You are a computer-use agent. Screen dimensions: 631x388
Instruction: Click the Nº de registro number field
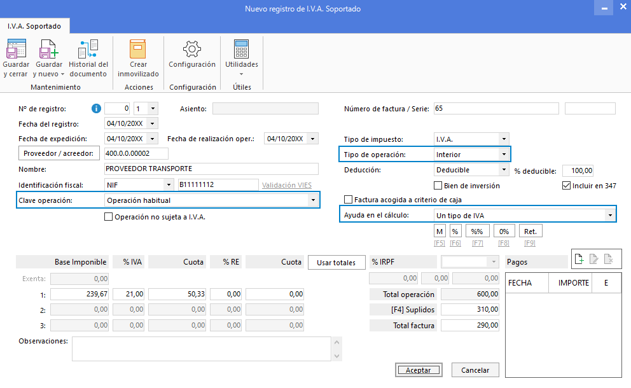pos(117,109)
